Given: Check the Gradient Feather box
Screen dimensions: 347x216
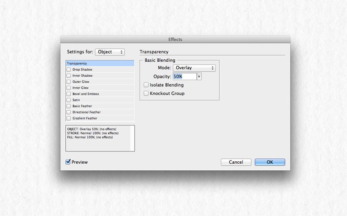Looking at the screenshot, I should tap(69, 118).
